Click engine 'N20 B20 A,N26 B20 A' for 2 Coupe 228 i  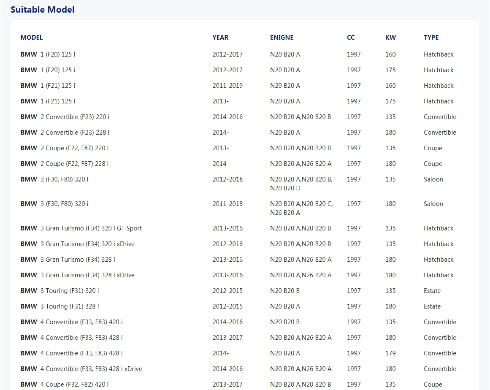point(300,164)
